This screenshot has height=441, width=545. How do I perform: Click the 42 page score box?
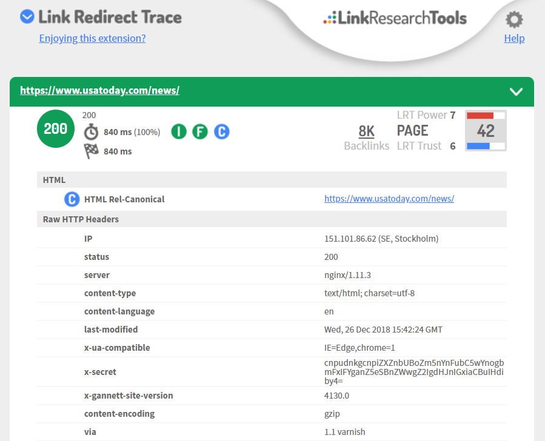(486, 130)
